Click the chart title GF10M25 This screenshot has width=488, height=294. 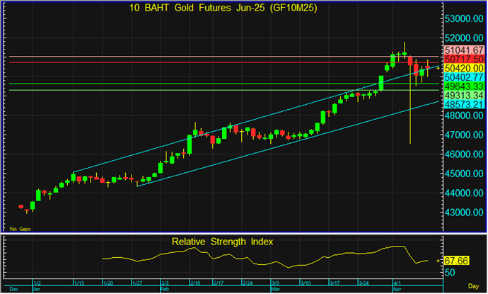(223, 8)
